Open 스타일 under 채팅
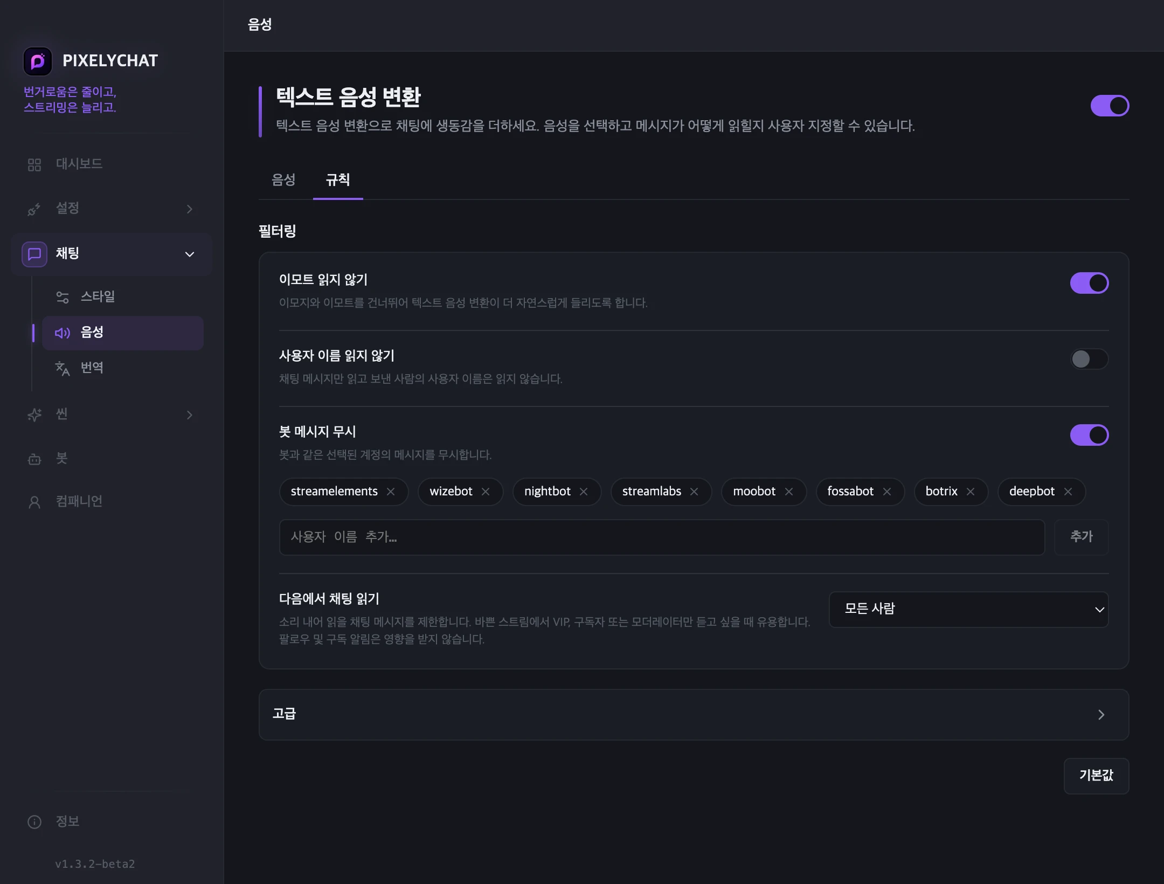The height and width of the screenshot is (884, 1164). (x=123, y=297)
